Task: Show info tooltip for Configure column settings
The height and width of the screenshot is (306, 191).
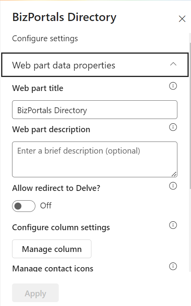Action: pos(173,225)
